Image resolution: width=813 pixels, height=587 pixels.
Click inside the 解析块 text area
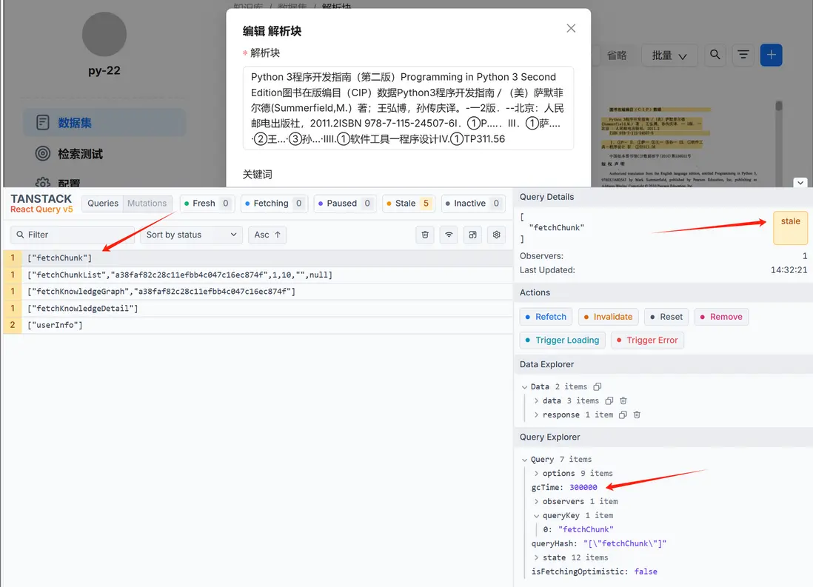[408, 108]
